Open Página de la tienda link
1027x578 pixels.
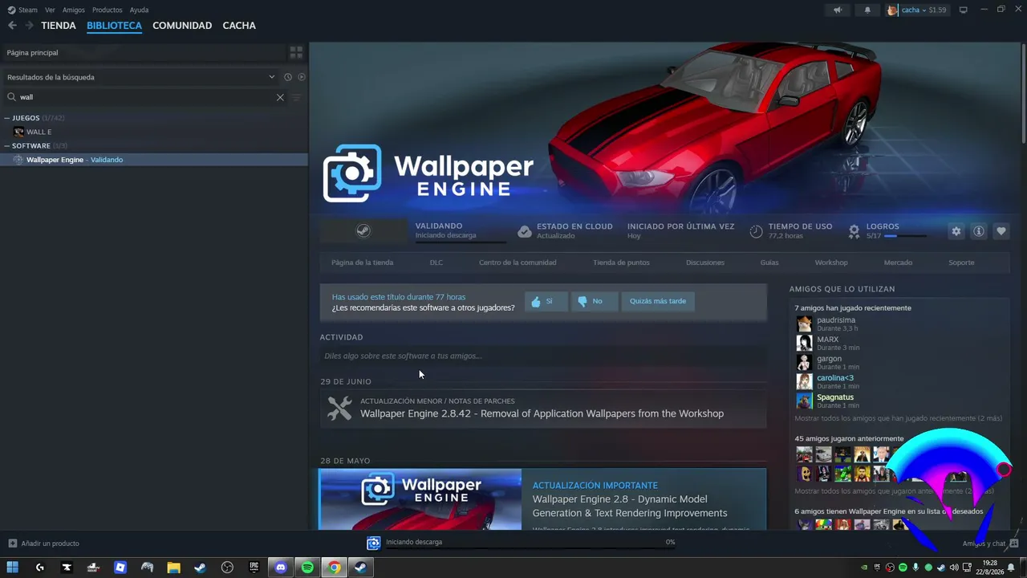[x=363, y=263]
